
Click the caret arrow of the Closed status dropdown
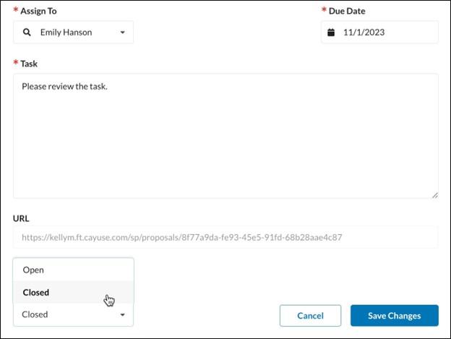pyautogui.click(x=123, y=314)
